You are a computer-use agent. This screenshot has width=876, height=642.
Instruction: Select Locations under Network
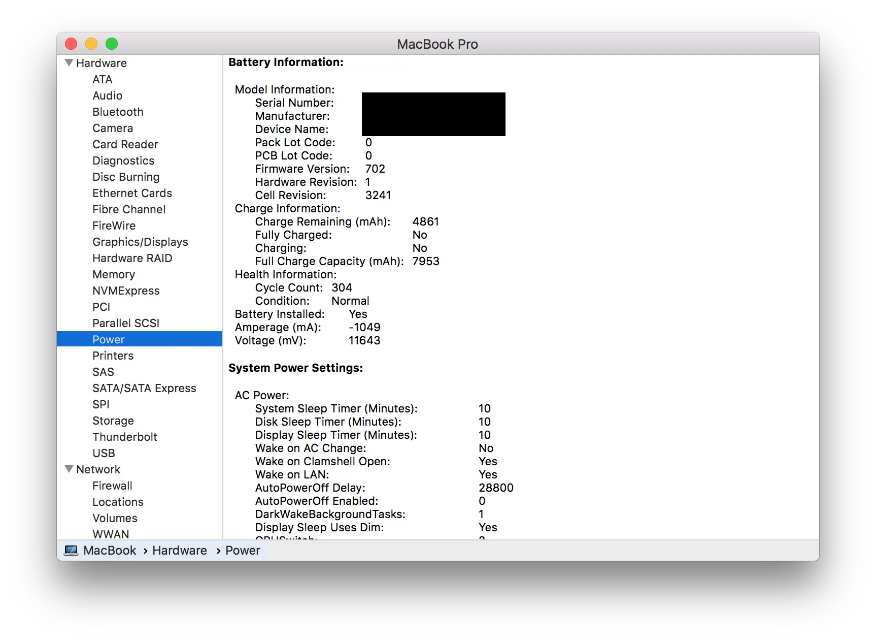[x=118, y=502]
